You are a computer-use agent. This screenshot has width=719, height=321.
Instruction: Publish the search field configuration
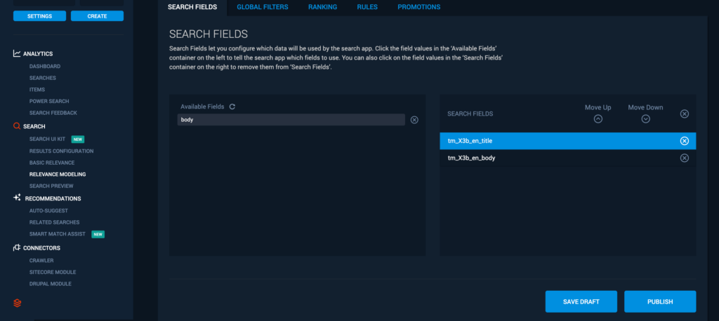(659, 301)
